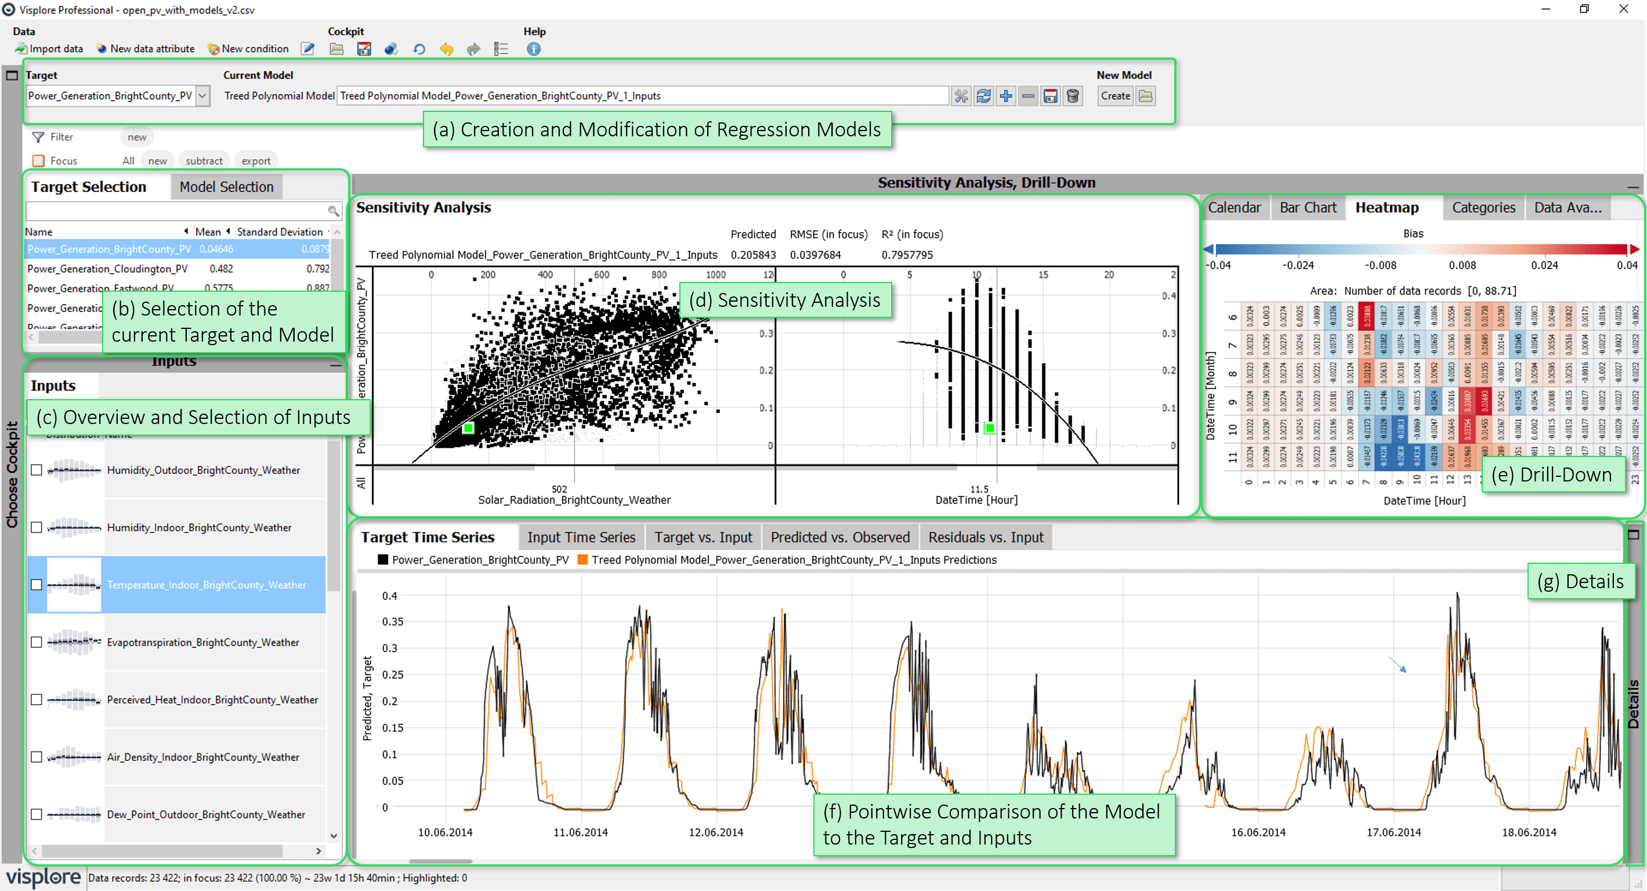Tick the Dew_Point_Outdoor_BrightCounty_Weather checkbox
This screenshot has width=1647, height=891.
tap(37, 814)
